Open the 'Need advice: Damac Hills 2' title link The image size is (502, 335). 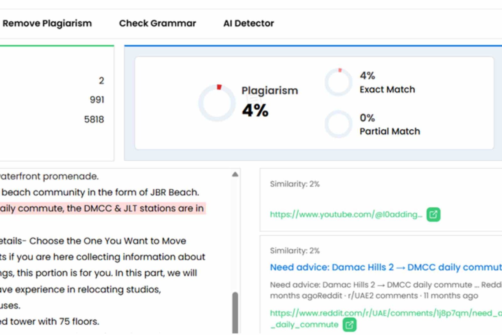(x=385, y=267)
